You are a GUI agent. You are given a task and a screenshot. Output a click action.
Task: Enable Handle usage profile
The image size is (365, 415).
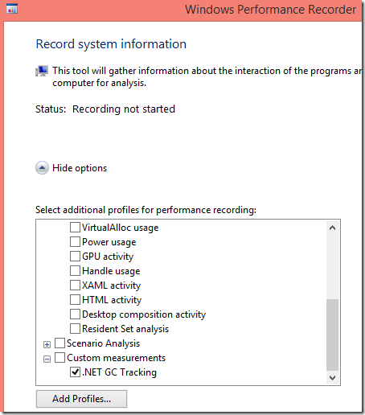coord(75,270)
